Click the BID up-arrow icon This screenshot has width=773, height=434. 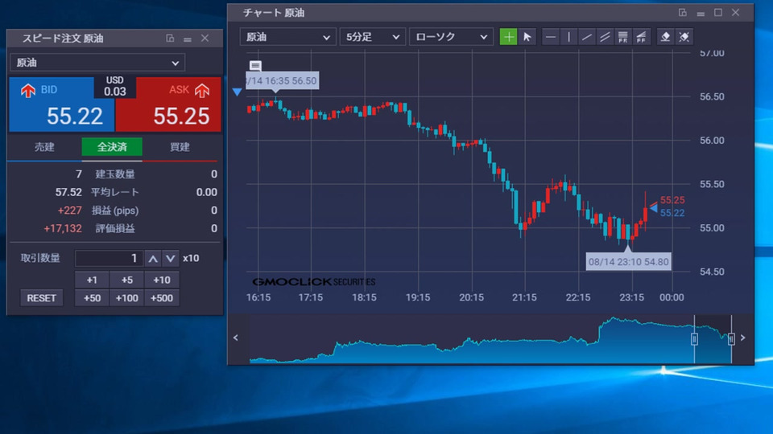(x=28, y=90)
